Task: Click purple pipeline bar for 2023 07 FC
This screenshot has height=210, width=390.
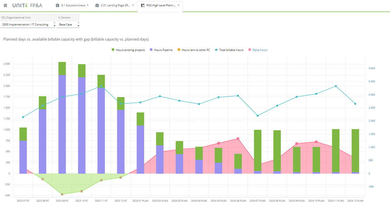Action: tap(23, 157)
